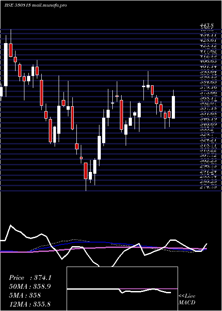
Task: Click the 324.21 price axis label
Action: coord(208,140)
